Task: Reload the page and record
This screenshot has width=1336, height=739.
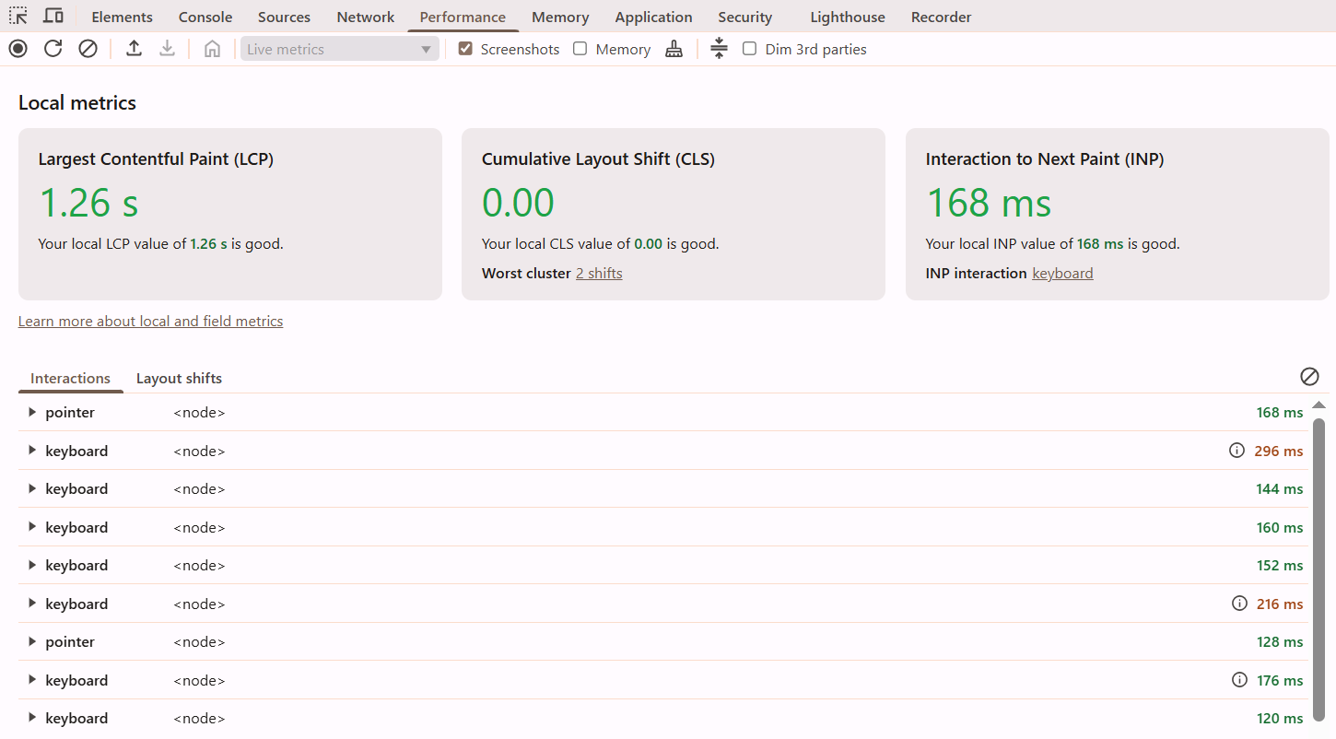Action: tap(53, 48)
